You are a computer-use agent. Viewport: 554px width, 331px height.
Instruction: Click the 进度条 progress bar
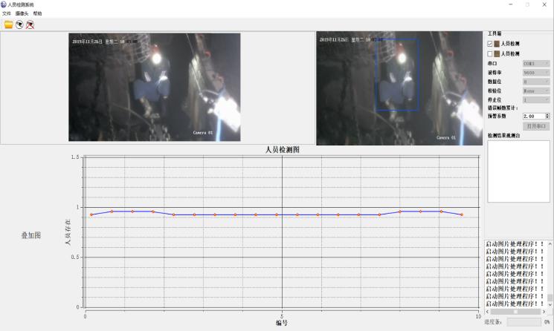526,322
